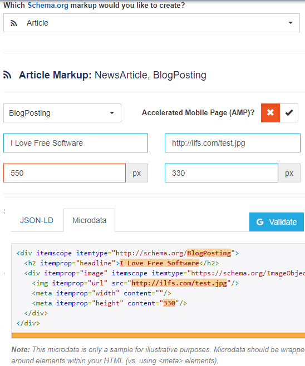
Task: Click 'NewsArticle, BlogPosting' heading text
Action: point(150,75)
